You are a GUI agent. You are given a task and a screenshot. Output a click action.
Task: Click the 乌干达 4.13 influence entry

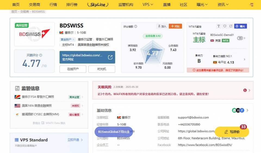pos(223,62)
